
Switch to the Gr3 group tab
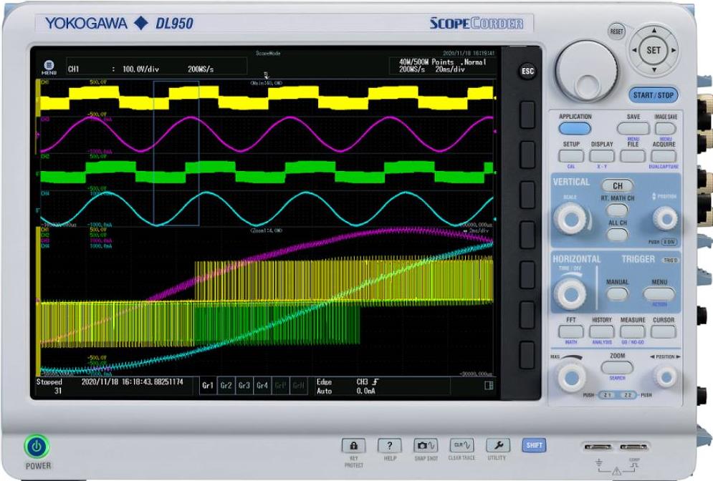[x=244, y=385]
